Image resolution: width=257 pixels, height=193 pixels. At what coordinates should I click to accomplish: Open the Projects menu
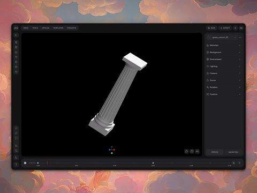71,28
